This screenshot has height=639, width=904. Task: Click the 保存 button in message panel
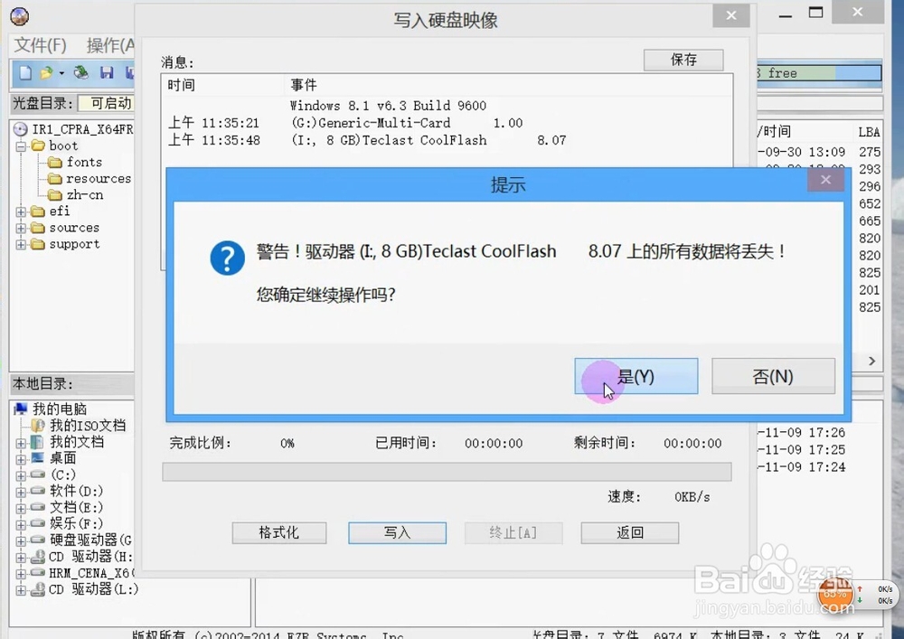click(683, 60)
